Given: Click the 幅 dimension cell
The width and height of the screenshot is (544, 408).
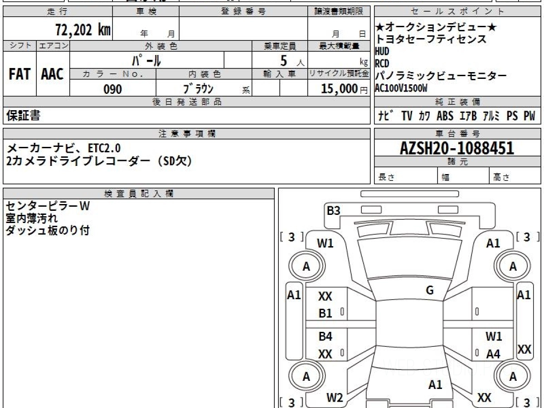Looking at the screenshot, I should 464,176.
